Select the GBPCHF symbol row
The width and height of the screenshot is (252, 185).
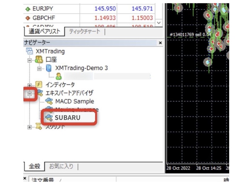[x=89, y=18]
